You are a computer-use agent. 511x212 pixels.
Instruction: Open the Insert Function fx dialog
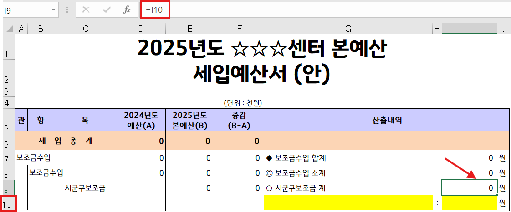pyautogui.click(x=127, y=10)
